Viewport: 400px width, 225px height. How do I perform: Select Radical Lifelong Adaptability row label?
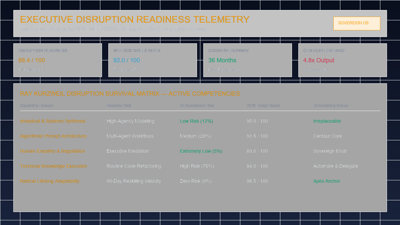[50, 181]
